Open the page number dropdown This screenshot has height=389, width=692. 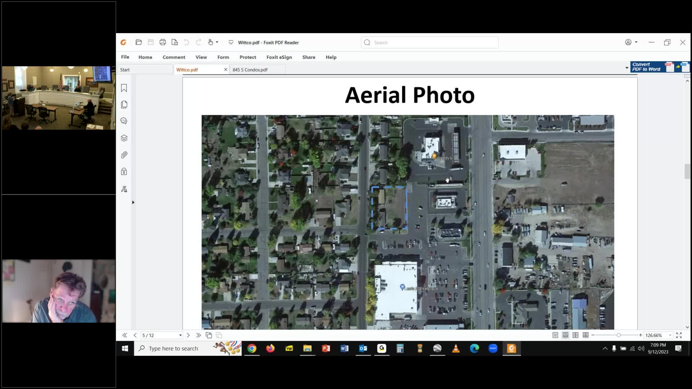[x=180, y=335]
